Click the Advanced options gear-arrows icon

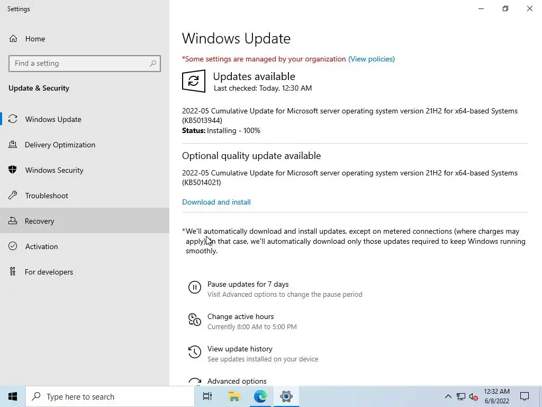point(195,382)
